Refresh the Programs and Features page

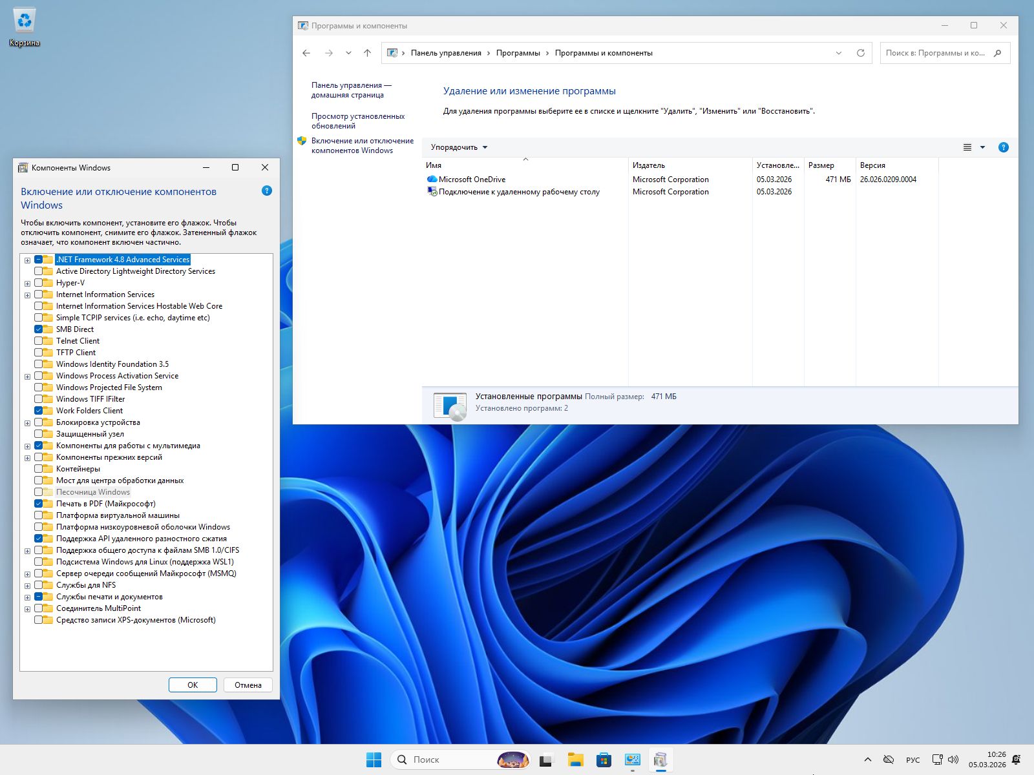pos(860,53)
